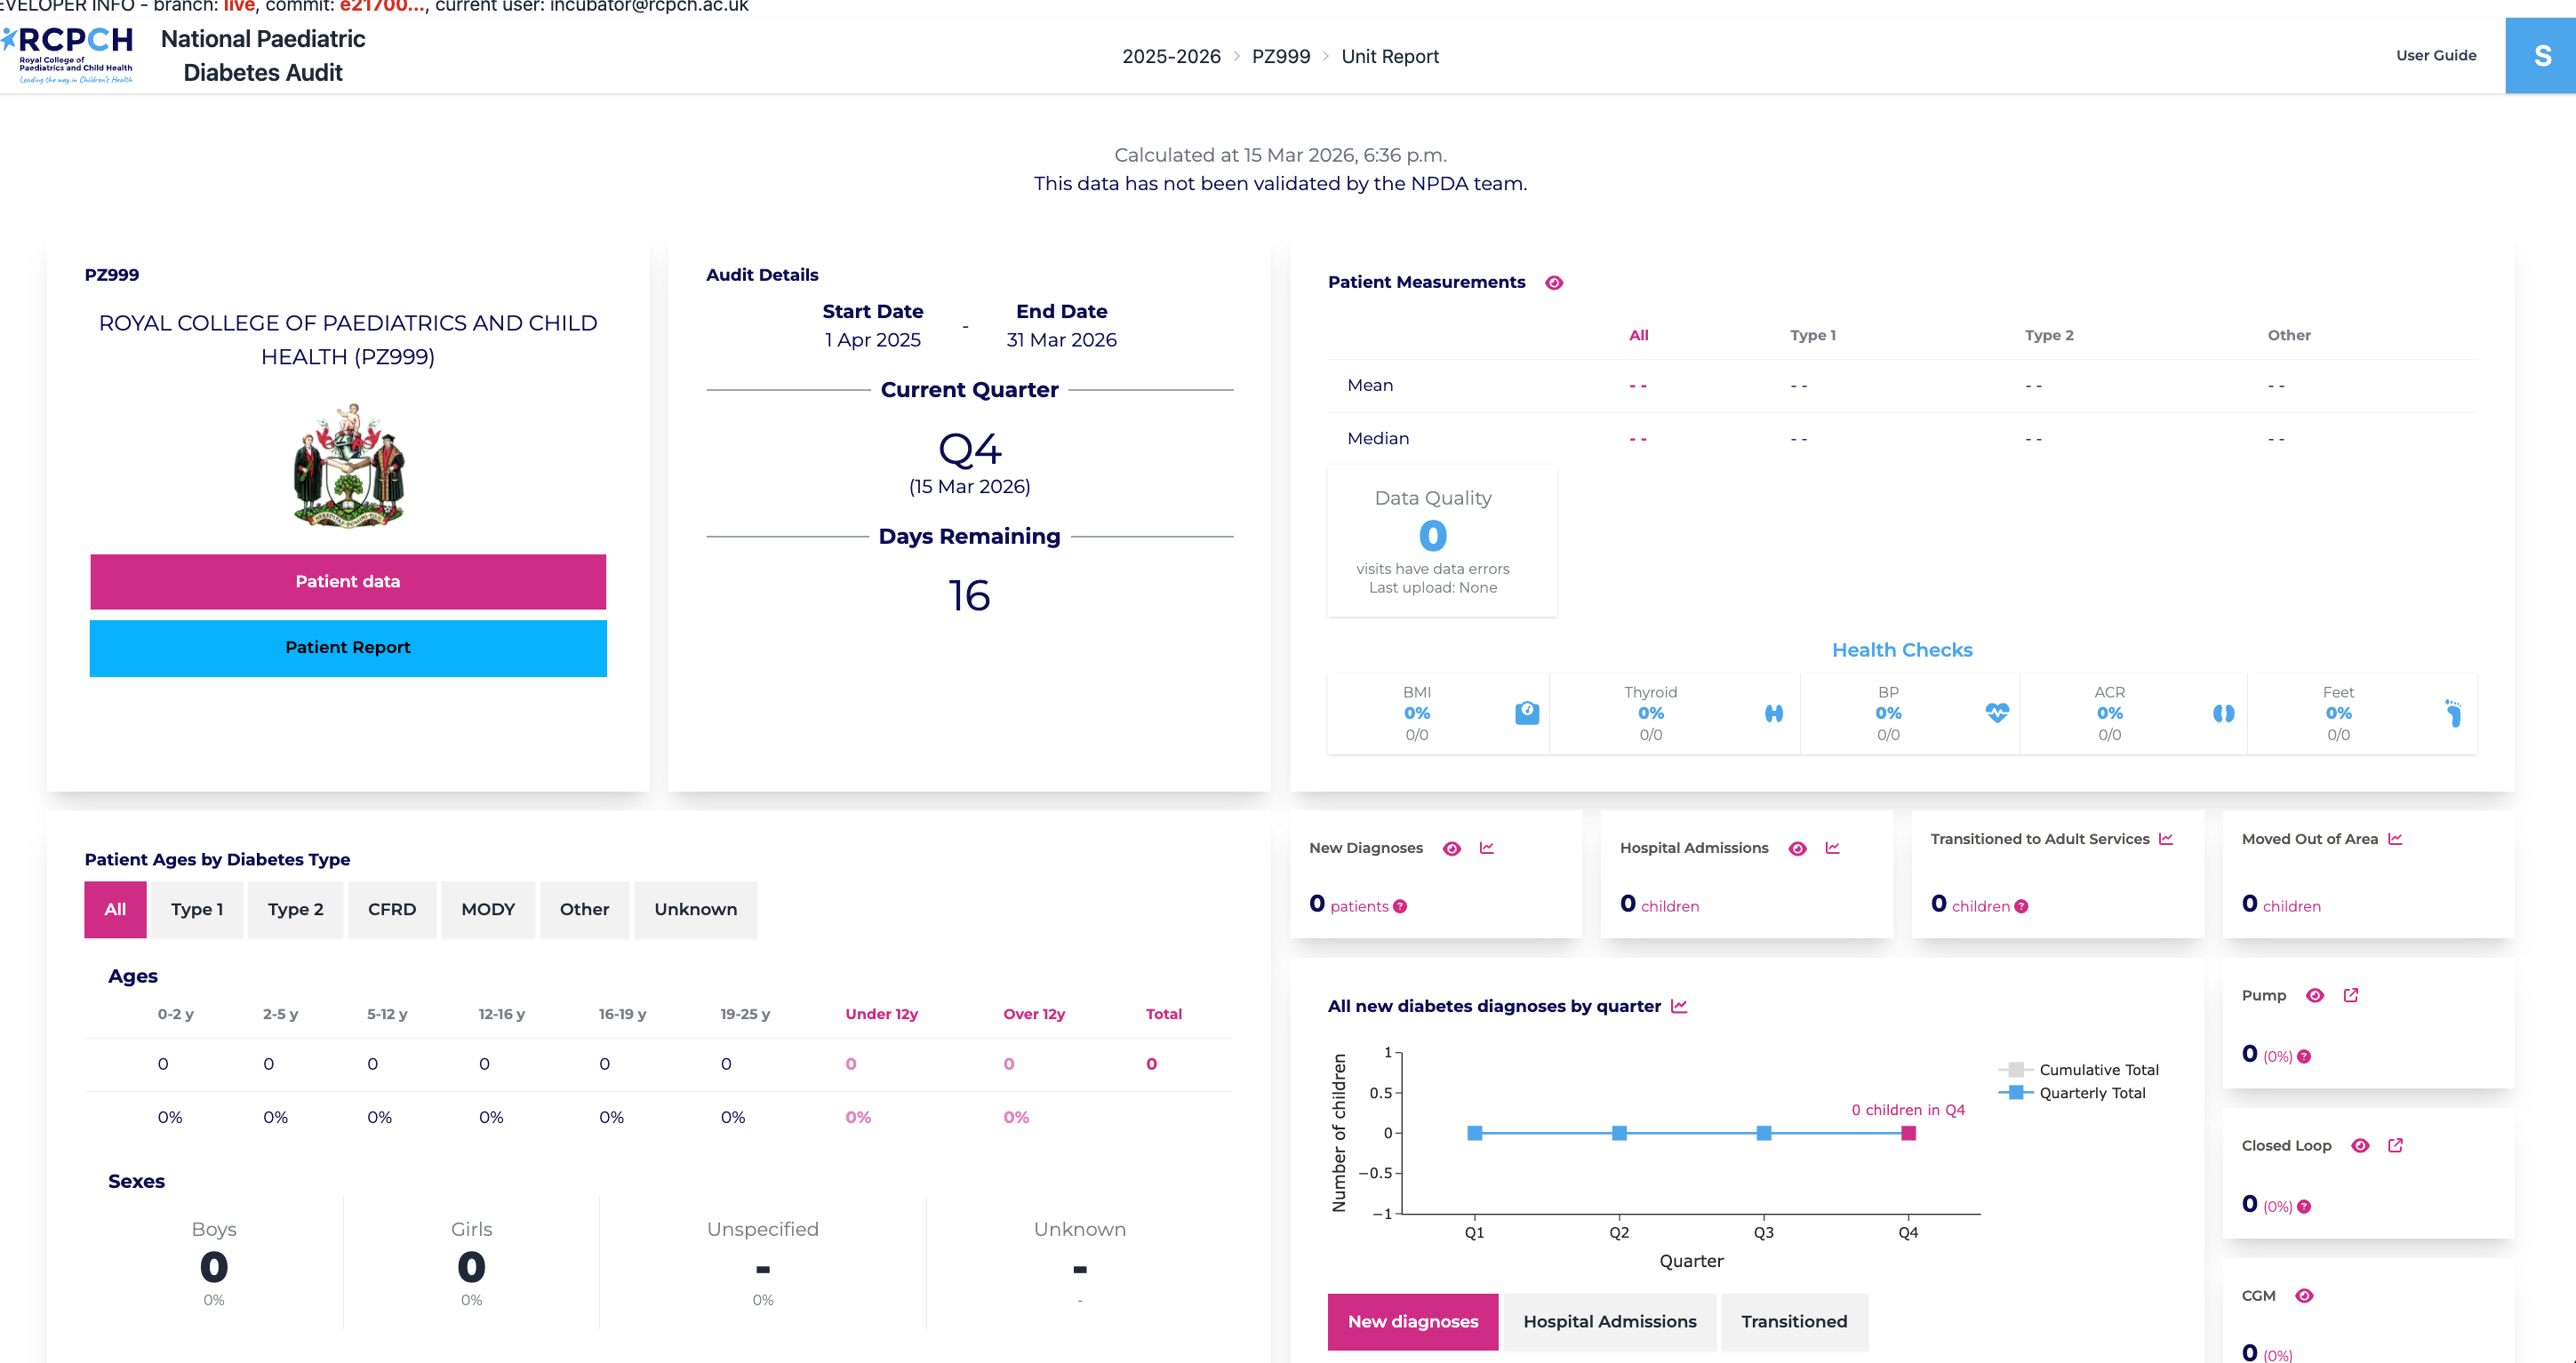Screen dimensions: 2576x1363
Task: Switch to Hospital Admissions chart tab
Action: pos(1609,1321)
